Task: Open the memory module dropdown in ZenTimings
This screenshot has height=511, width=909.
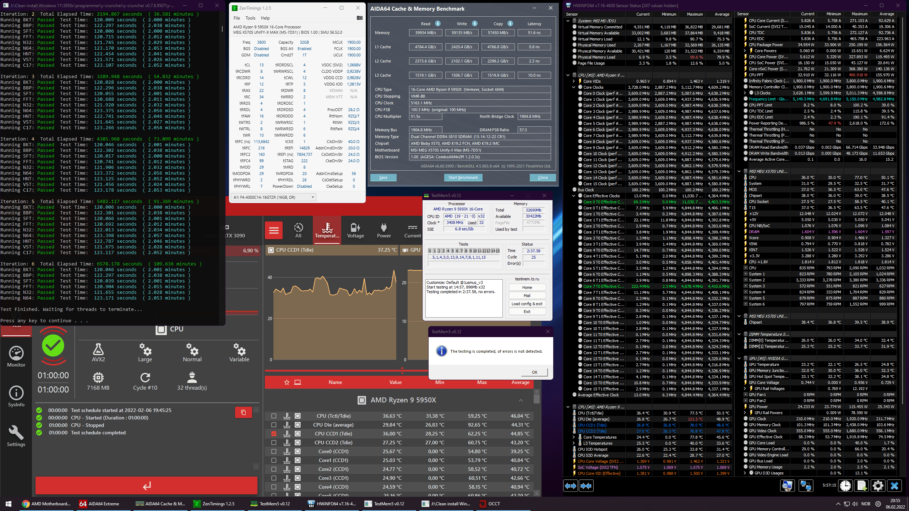Action: tap(312, 197)
